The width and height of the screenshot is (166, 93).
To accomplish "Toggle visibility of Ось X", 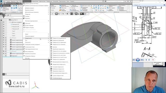I will (4, 31).
